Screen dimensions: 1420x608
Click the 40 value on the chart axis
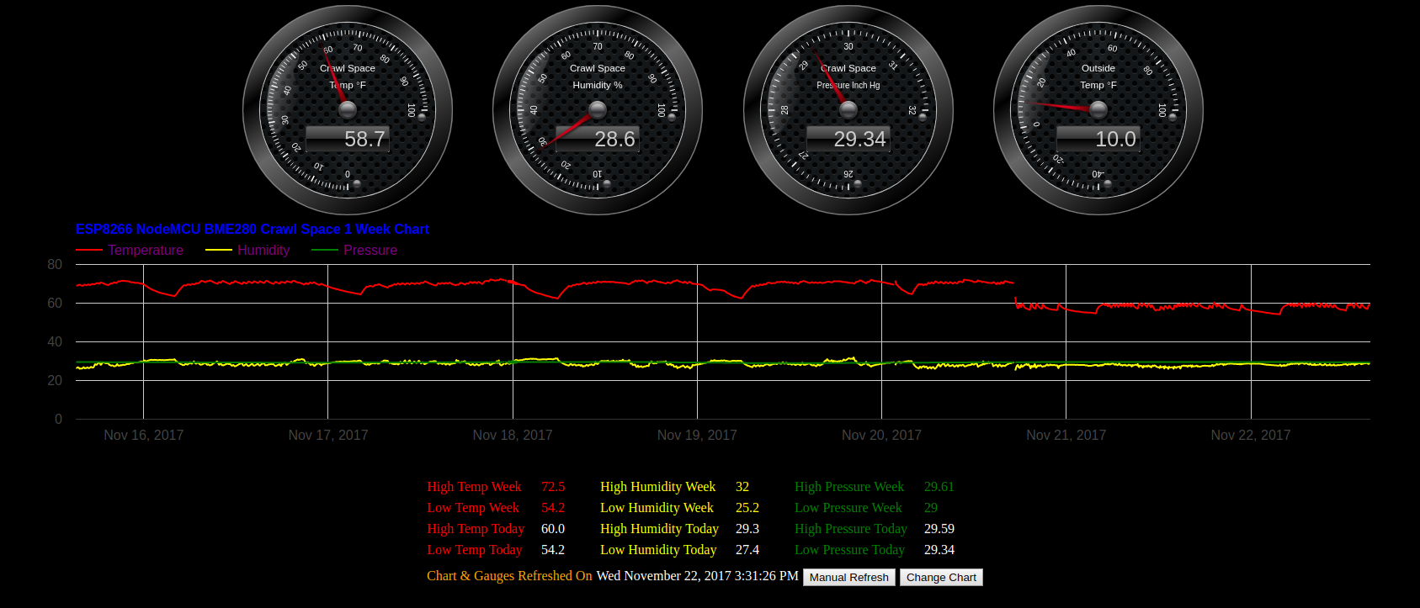[x=55, y=341]
